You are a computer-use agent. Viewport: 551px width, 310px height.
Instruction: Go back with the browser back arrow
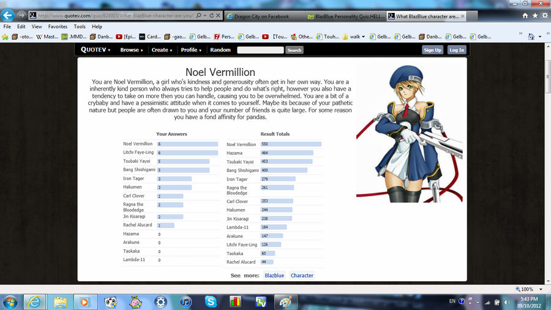[7, 15]
